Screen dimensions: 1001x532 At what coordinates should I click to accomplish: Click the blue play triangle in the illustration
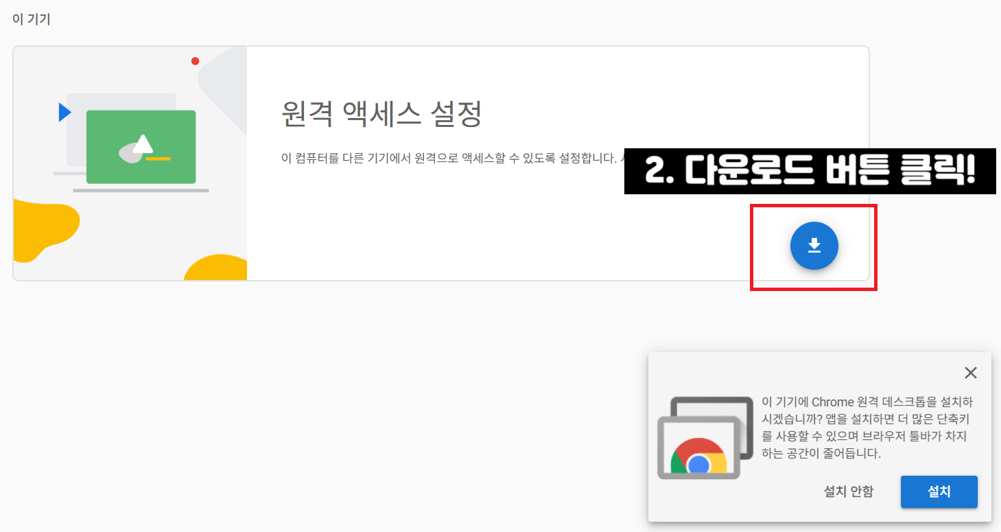pyautogui.click(x=63, y=113)
